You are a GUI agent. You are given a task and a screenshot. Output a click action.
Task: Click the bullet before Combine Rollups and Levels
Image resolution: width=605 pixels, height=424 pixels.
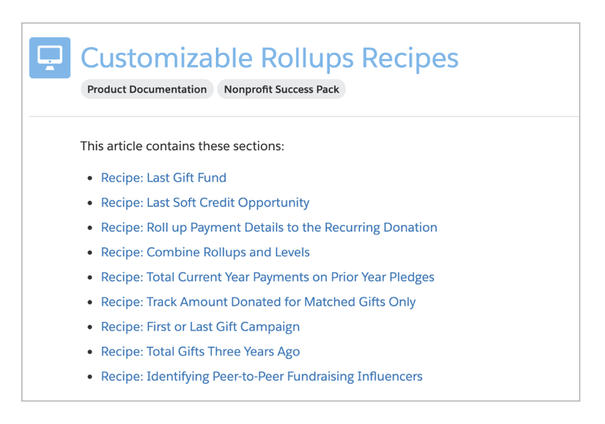click(x=90, y=253)
